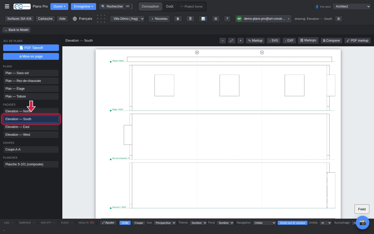
Task: Open the hamburger main menu
Action: (7, 6)
